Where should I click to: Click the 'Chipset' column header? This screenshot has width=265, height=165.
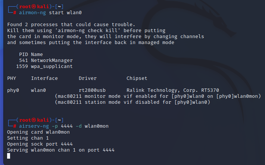click(137, 78)
